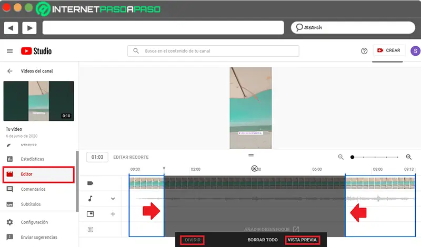The height and width of the screenshot is (247, 421).
Task: Click AÑADIR DESENFOQUE link
Action: [x=267, y=230]
